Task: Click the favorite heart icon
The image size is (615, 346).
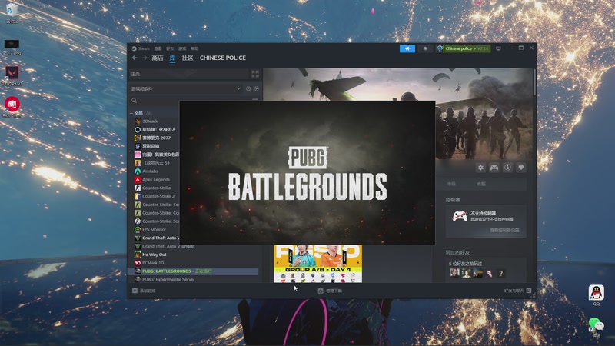Action: pos(521,168)
